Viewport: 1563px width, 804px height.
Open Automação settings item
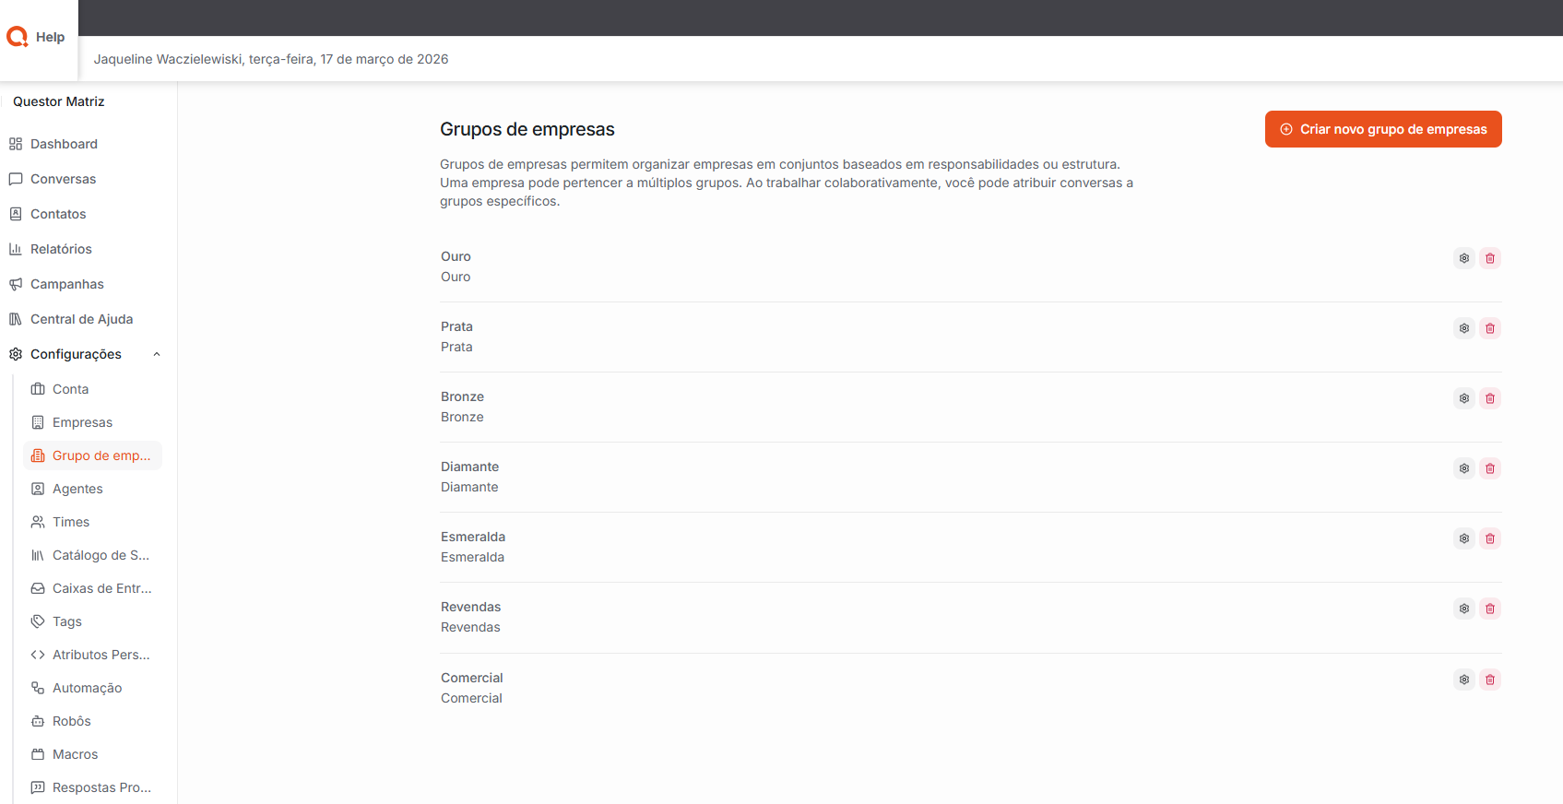point(87,688)
